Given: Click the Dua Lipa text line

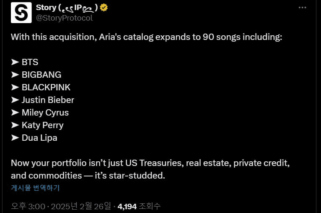Looking at the screenshot, I should click(34, 138).
